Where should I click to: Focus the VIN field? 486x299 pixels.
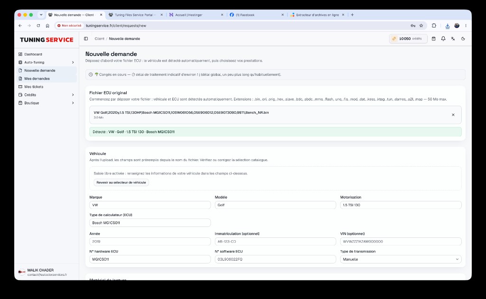[x=401, y=242]
